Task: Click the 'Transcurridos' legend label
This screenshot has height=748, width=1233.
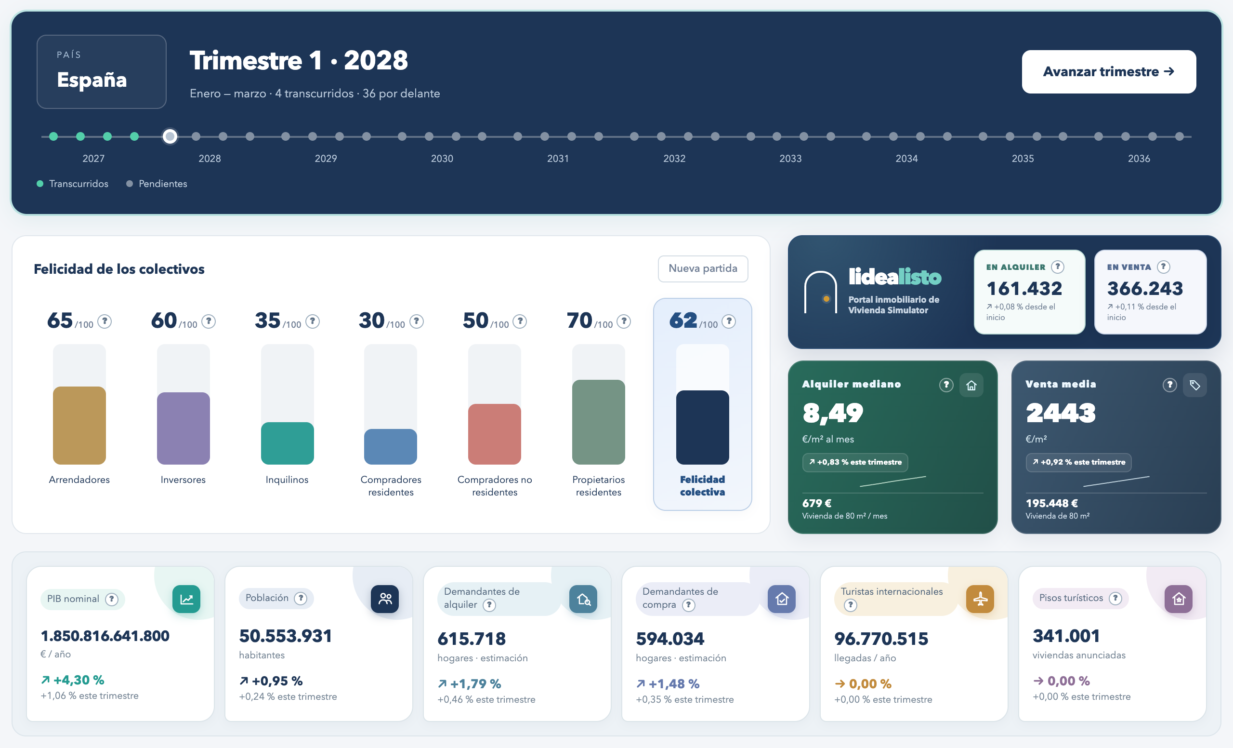Action: [79, 184]
